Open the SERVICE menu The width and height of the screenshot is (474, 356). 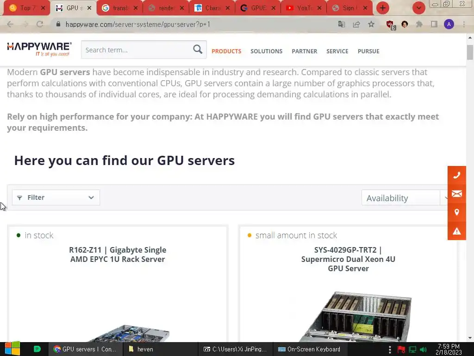(x=337, y=51)
